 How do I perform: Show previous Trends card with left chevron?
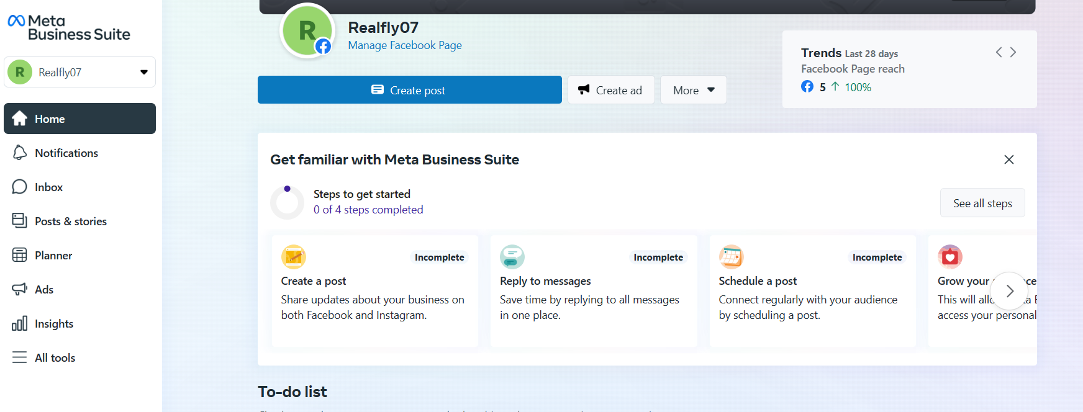coord(999,52)
